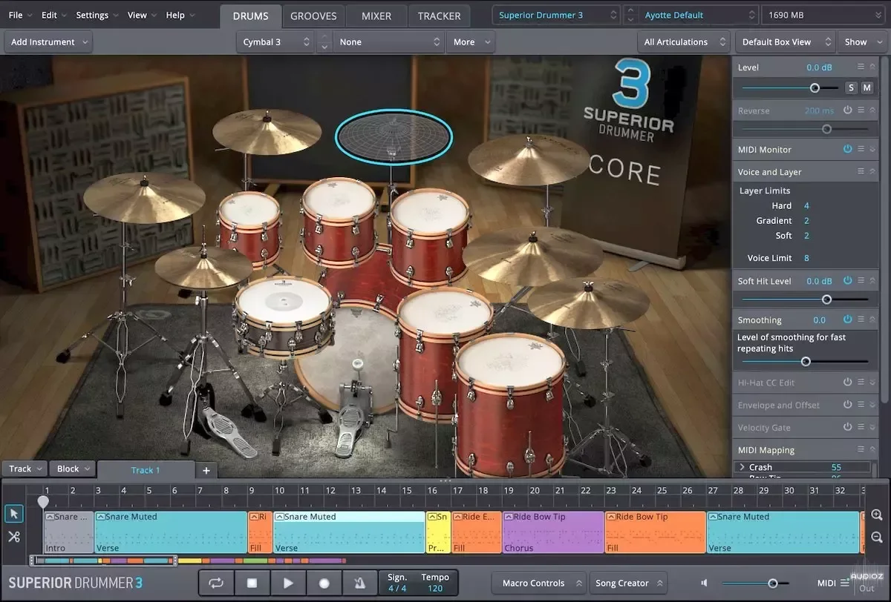Open the Level section options menu icon
Screen dimensions: 891x602
click(x=861, y=67)
